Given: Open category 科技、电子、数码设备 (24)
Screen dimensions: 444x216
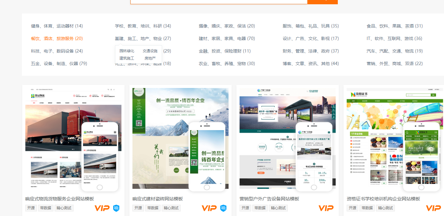Looking at the screenshot, I should [57, 51].
